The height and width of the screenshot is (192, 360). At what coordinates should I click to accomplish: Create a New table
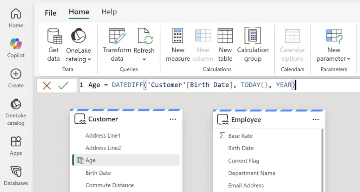(x=225, y=36)
